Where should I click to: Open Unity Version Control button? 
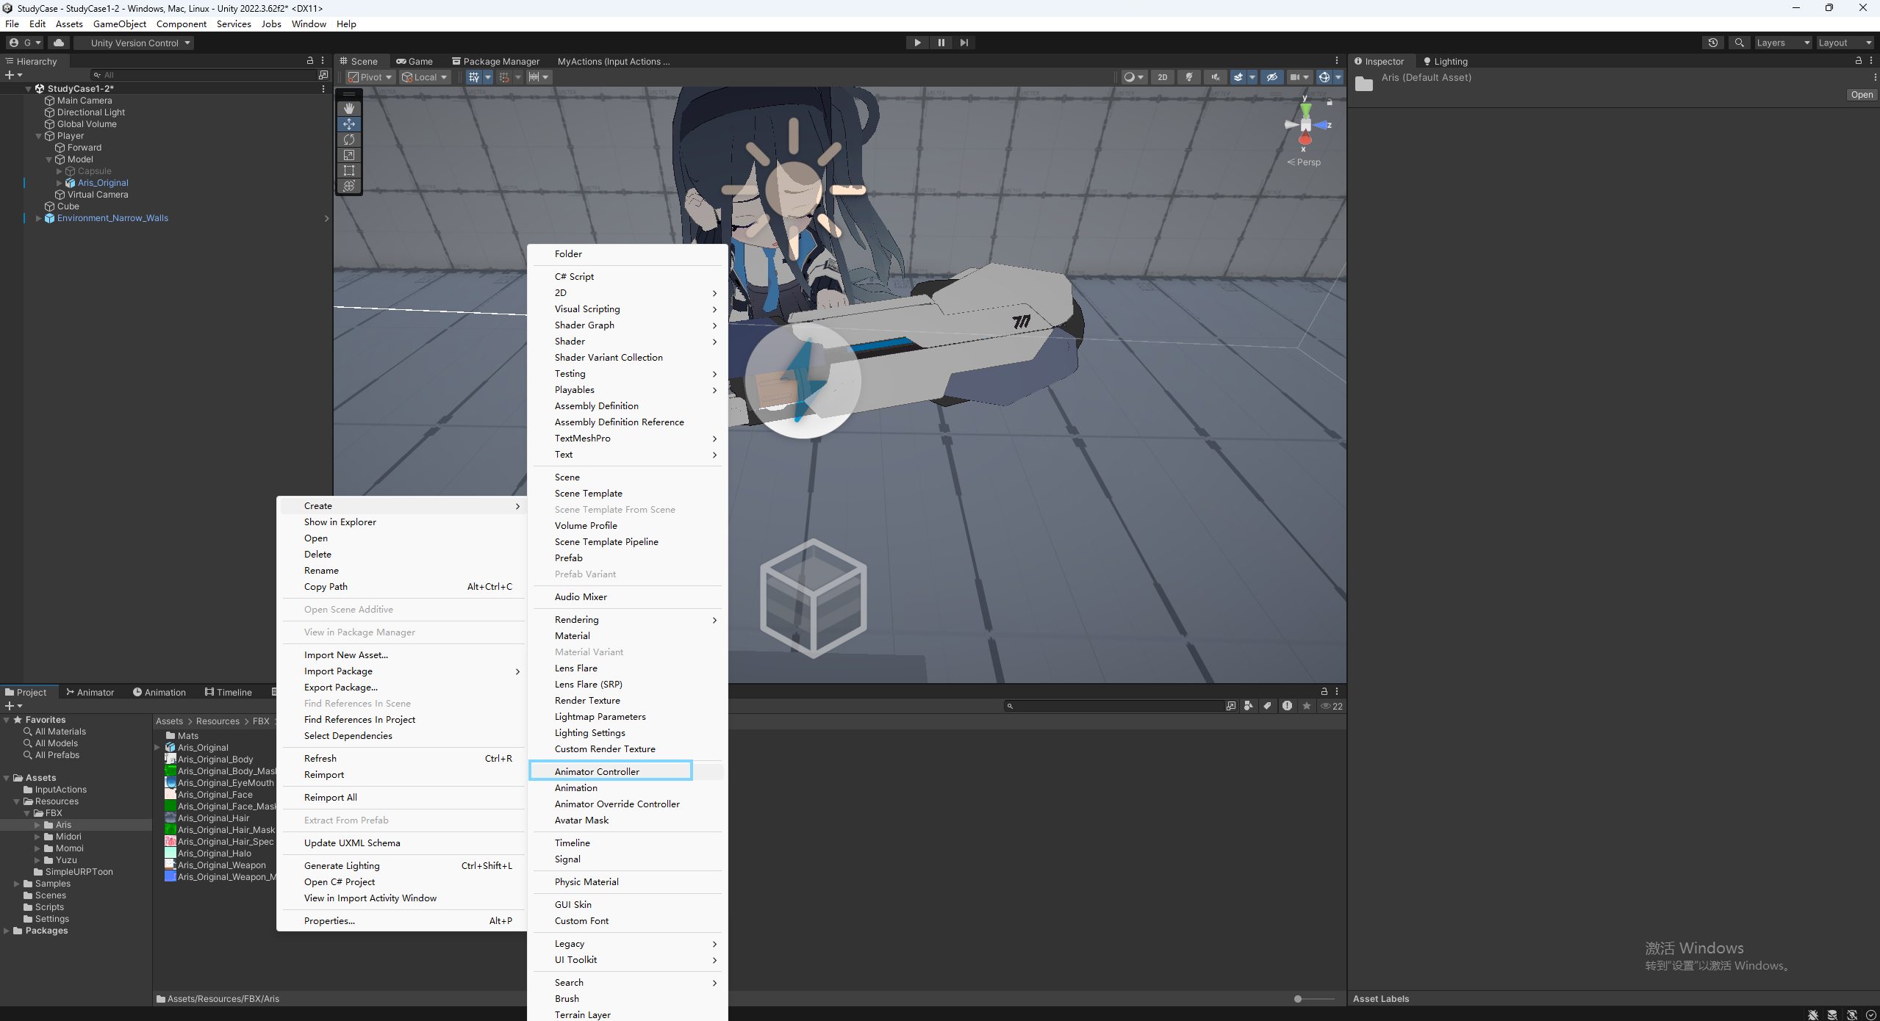pyautogui.click(x=134, y=43)
